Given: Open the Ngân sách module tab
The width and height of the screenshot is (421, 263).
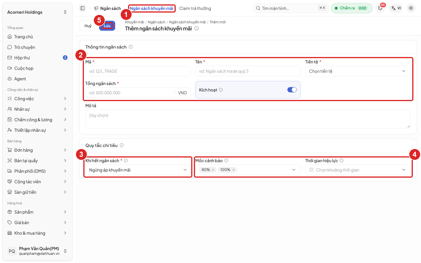Looking at the screenshot, I should pos(107,8).
